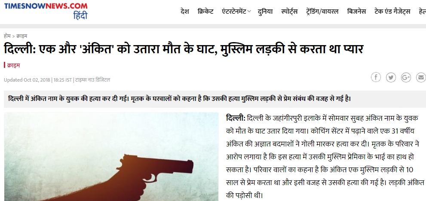Share article via Twitter icon
426x201 pixels.
coord(391,77)
